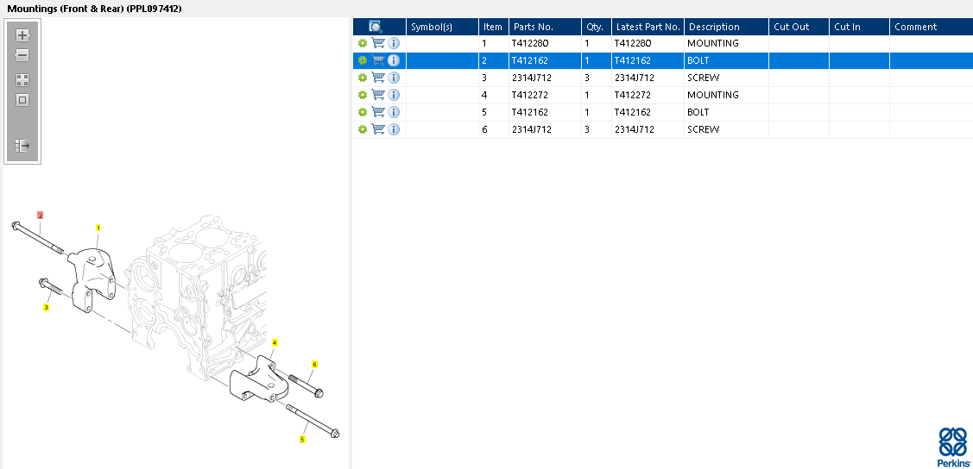The height and width of the screenshot is (469, 973).
Task: Click the single-square fit view icon
Action: coord(22,99)
